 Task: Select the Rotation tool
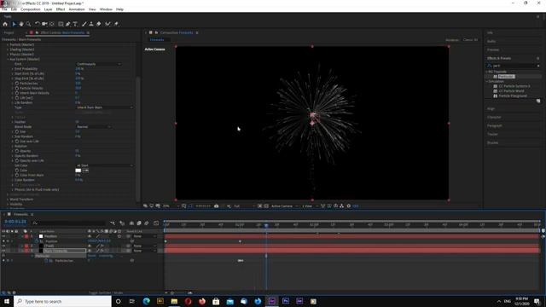(x=38, y=24)
